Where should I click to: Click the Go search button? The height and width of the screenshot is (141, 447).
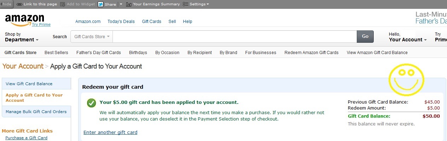click(x=365, y=36)
